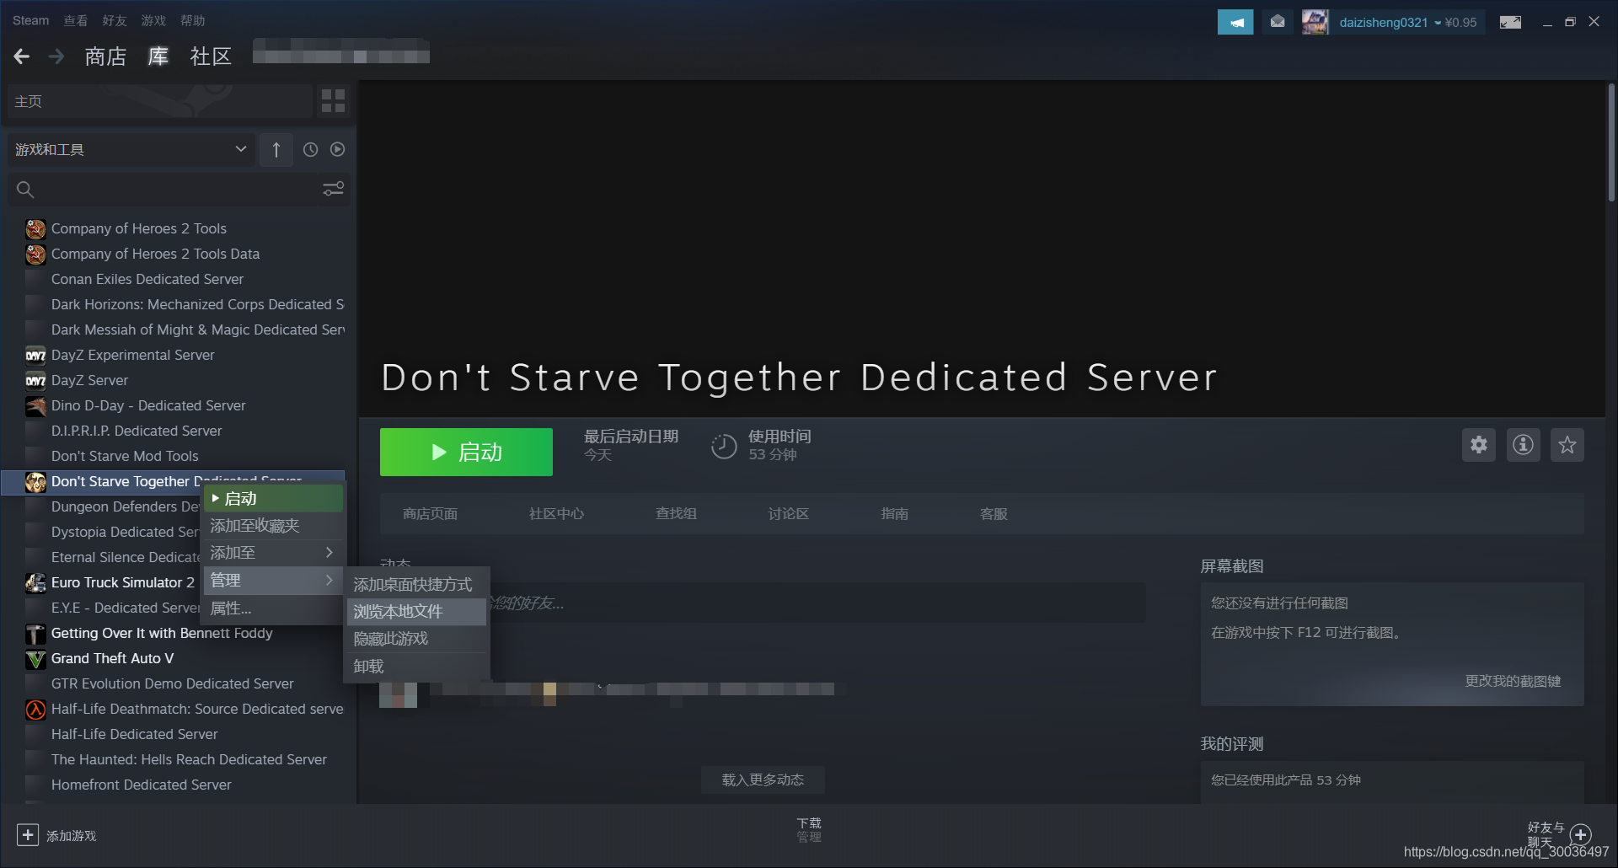Choose 隐藏此游戏 in the submenu
This screenshot has height=868, width=1618.
tap(416, 639)
